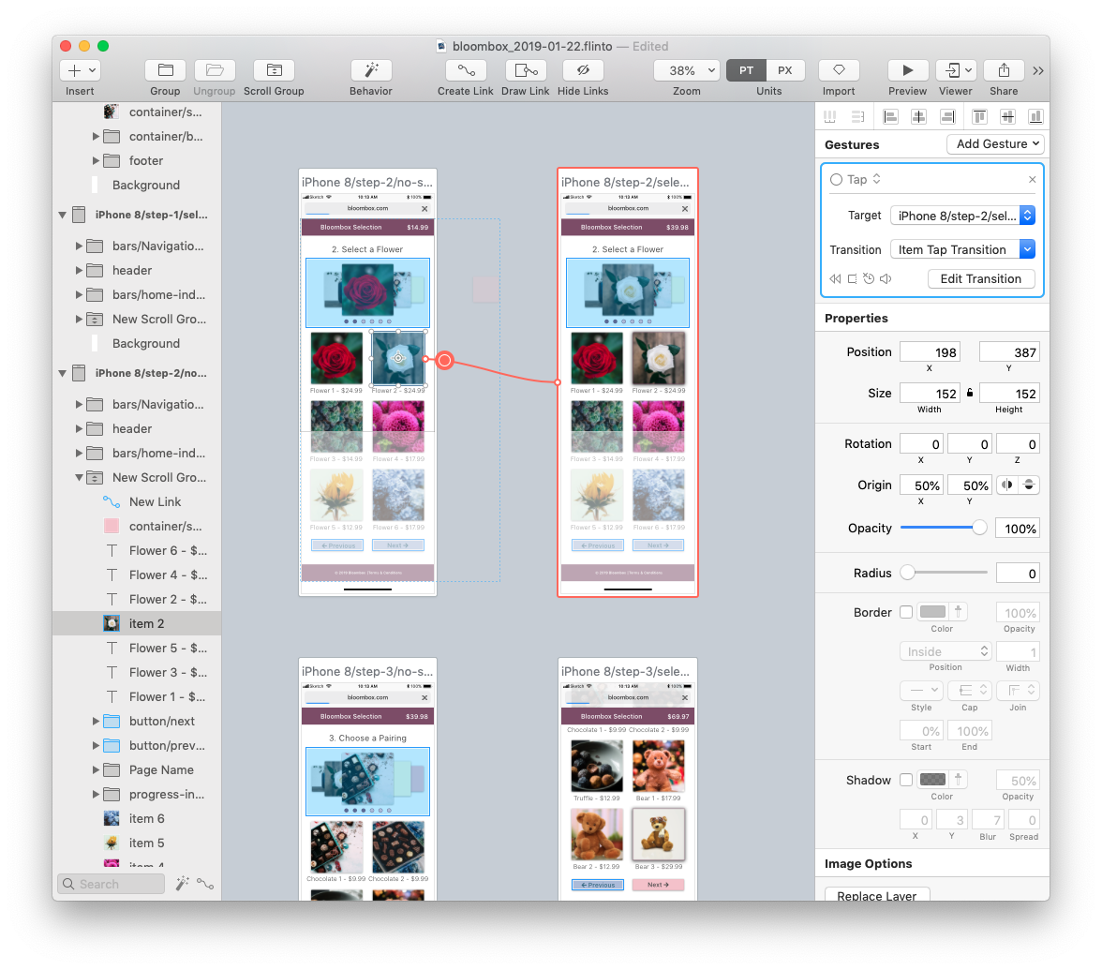This screenshot has height=970, width=1102.
Task: Expand the progress-in... folder
Action: [x=97, y=795]
